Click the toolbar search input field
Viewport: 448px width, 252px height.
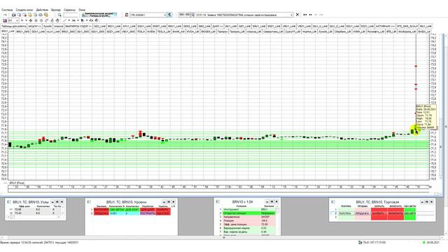click(x=71, y=15)
